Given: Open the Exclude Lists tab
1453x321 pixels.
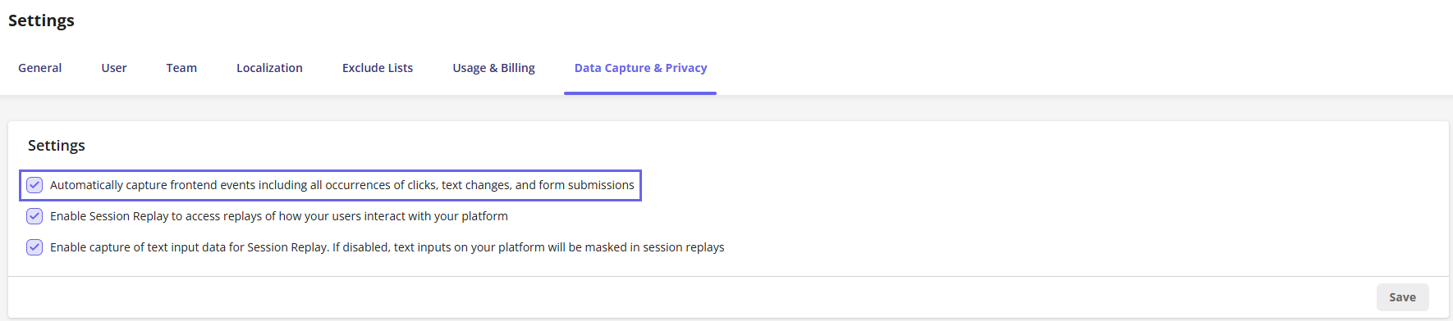Looking at the screenshot, I should click(378, 68).
